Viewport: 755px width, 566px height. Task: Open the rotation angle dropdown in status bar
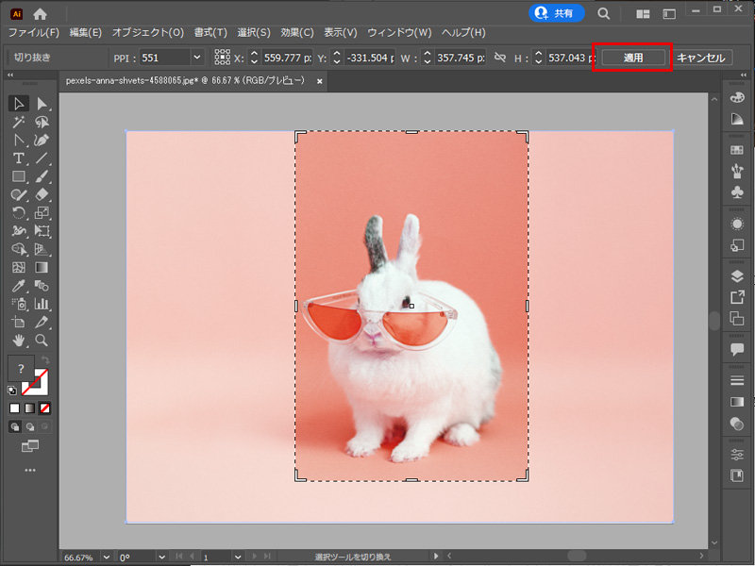click(x=162, y=557)
